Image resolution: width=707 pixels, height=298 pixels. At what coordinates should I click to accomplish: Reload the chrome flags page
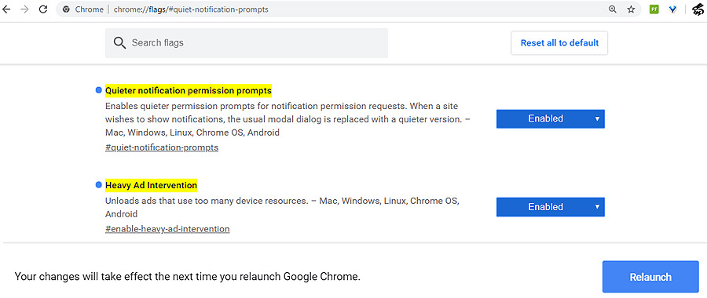coord(43,9)
